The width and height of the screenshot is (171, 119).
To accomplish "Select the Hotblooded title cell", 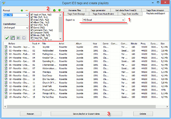I will [48, 51].
